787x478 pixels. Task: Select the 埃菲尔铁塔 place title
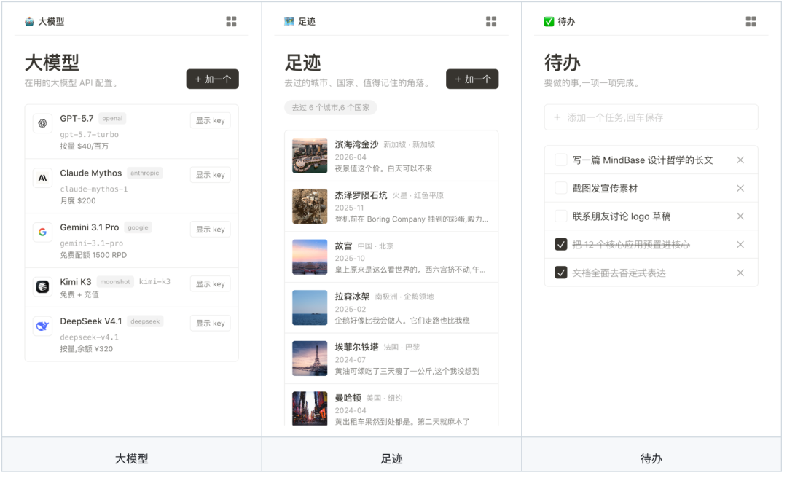point(357,348)
